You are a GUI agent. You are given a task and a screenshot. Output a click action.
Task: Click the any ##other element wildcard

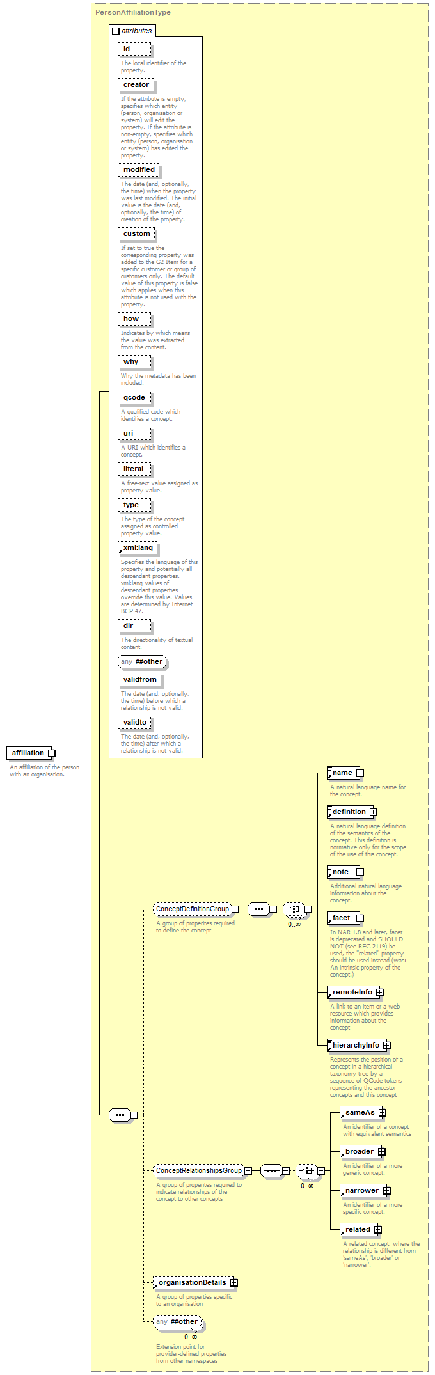click(177, 1322)
